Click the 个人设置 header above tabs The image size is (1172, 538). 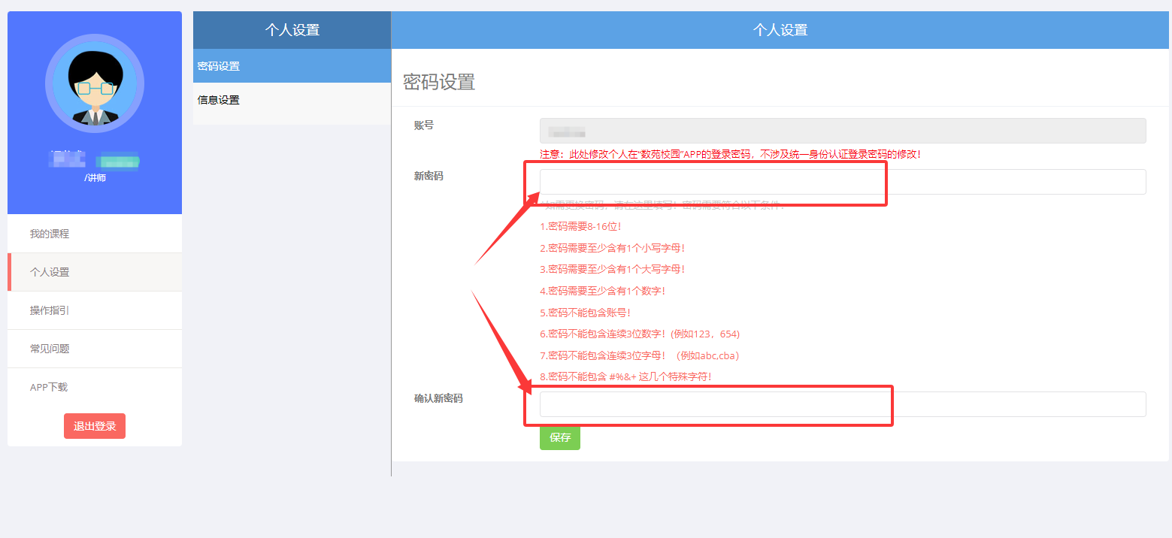(x=292, y=30)
